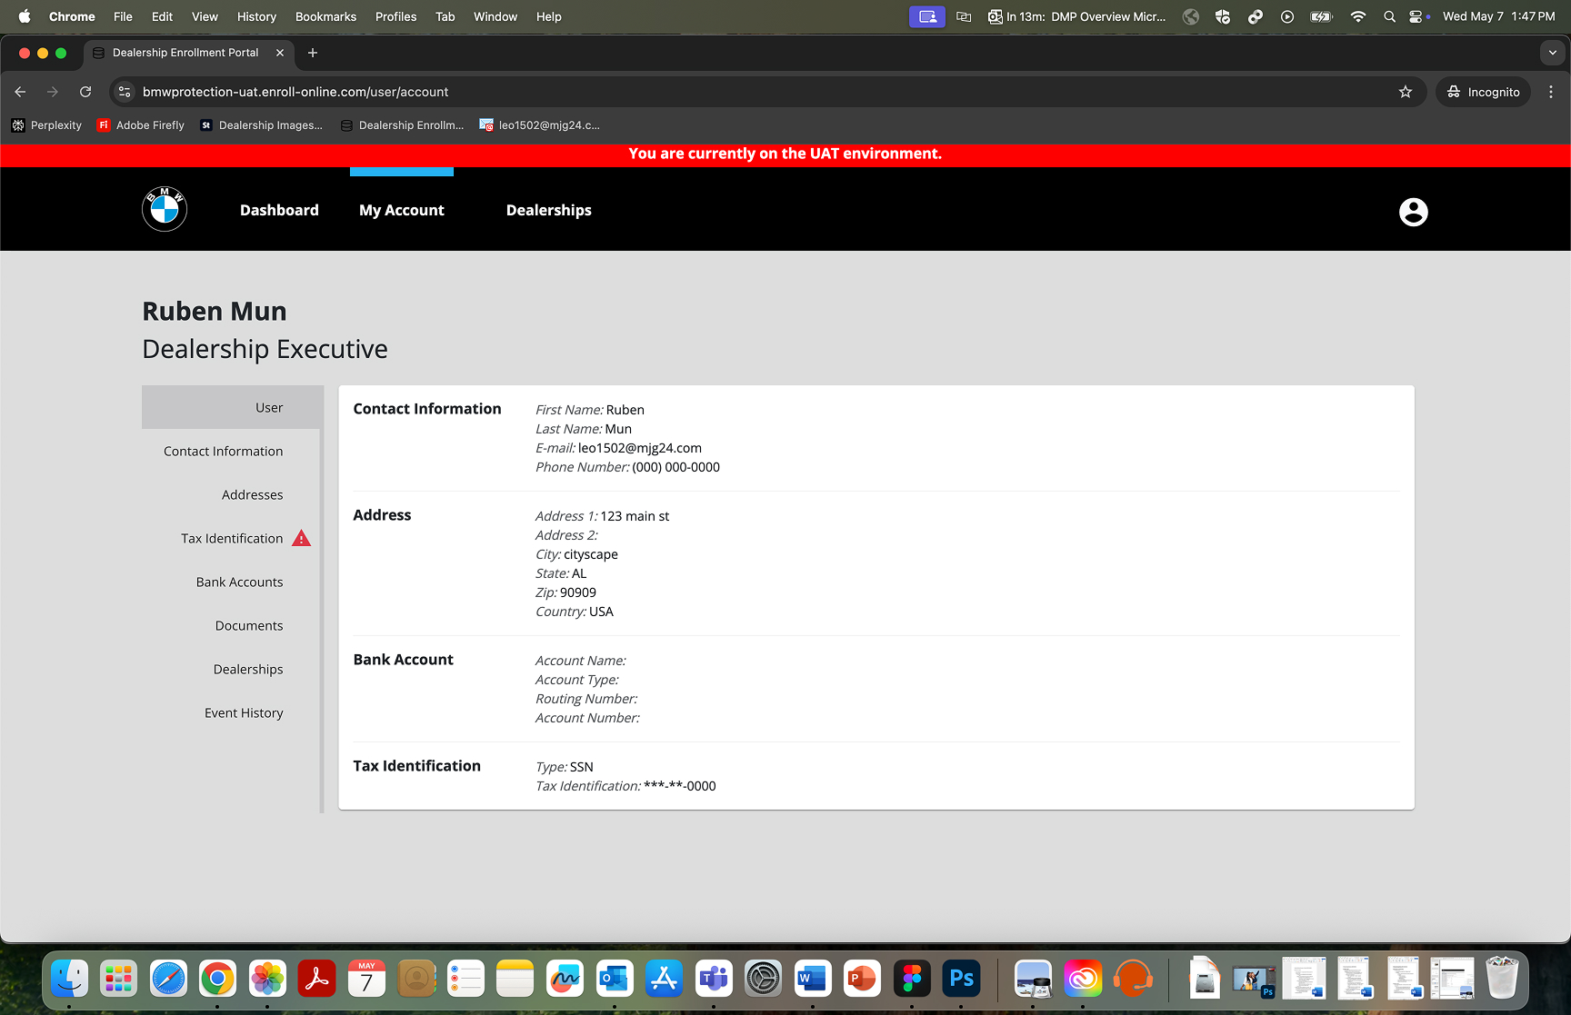This screenshot has height=1015, width=1571.
Task: Select Event History in sidebar
Action: click(244, 713)
